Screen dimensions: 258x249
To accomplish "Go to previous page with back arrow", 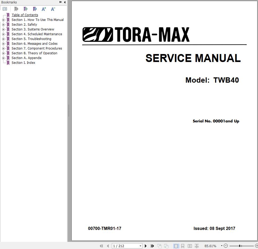I will (x=108, y=246).
